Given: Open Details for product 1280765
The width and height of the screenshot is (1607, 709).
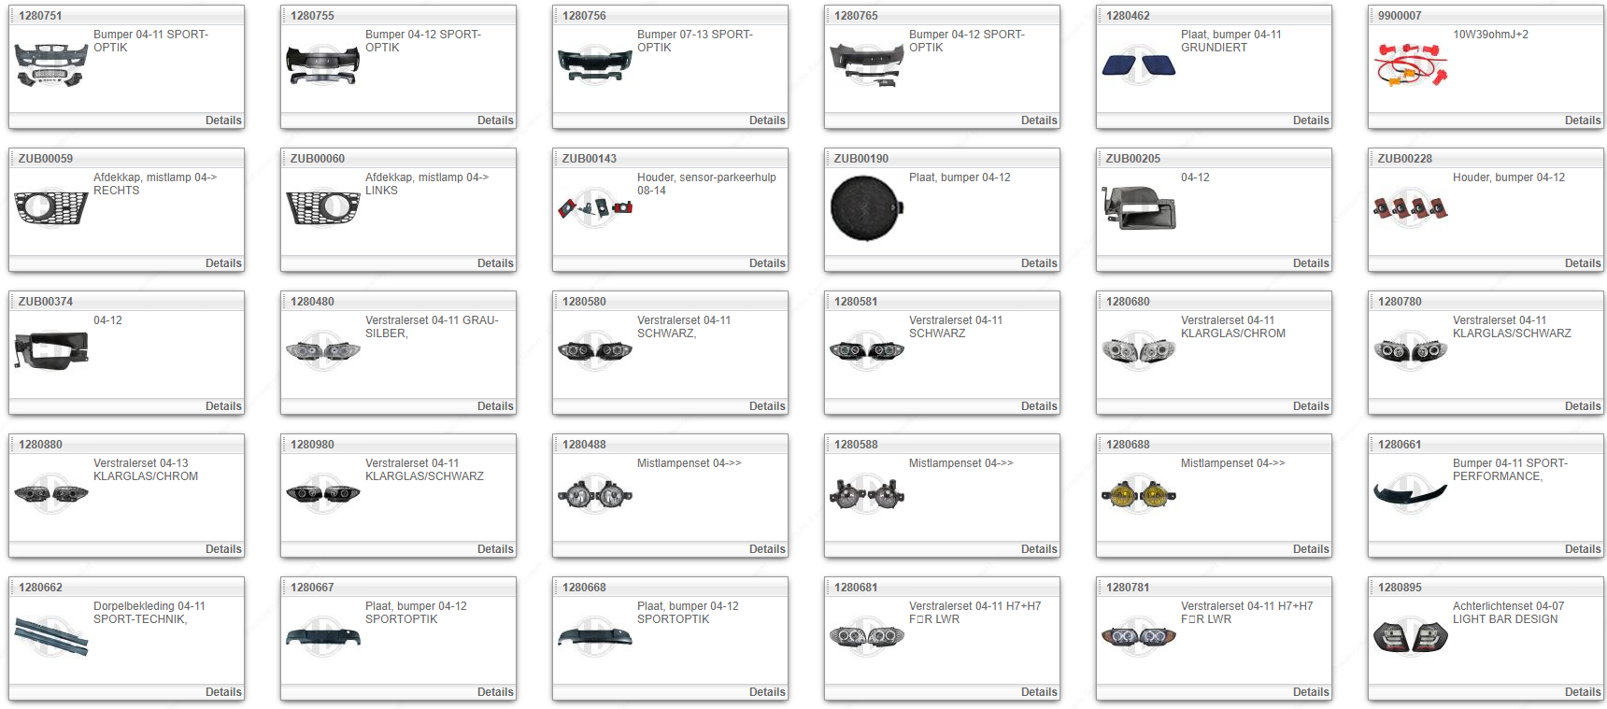Looking at the screenshot, I should pyautogui.click(x=1039, y=121).
